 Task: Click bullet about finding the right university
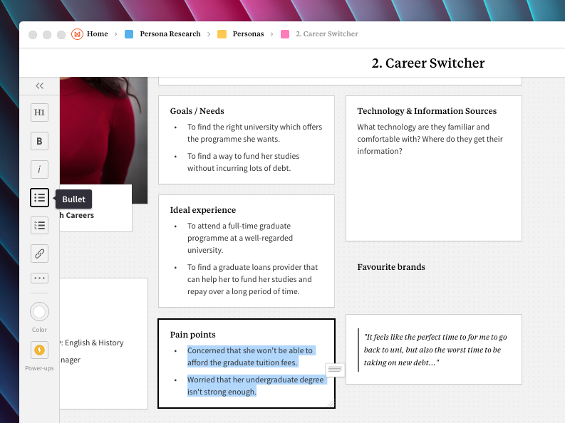coord(255,133)
